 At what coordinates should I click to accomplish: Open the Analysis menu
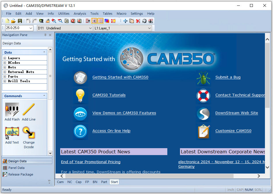click(80, 14)
